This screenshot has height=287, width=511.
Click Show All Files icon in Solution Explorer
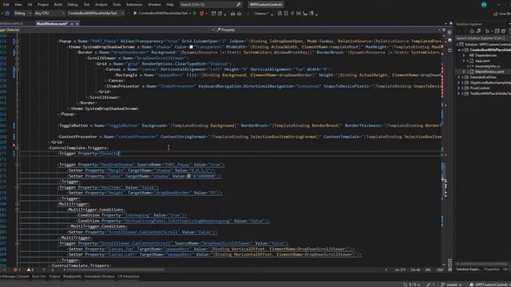click(x=503, y=31)
